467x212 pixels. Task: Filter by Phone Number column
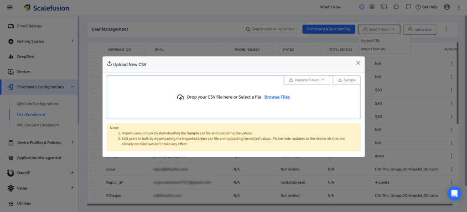point(252,49)
